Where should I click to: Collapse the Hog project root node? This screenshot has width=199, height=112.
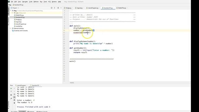click(11, 11)
